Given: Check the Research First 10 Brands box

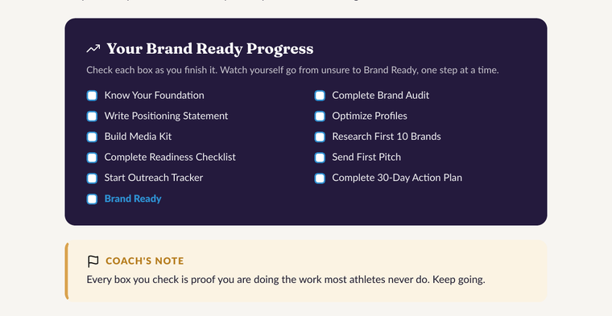Looking at the screenshot, I should (x=320, y=137).
